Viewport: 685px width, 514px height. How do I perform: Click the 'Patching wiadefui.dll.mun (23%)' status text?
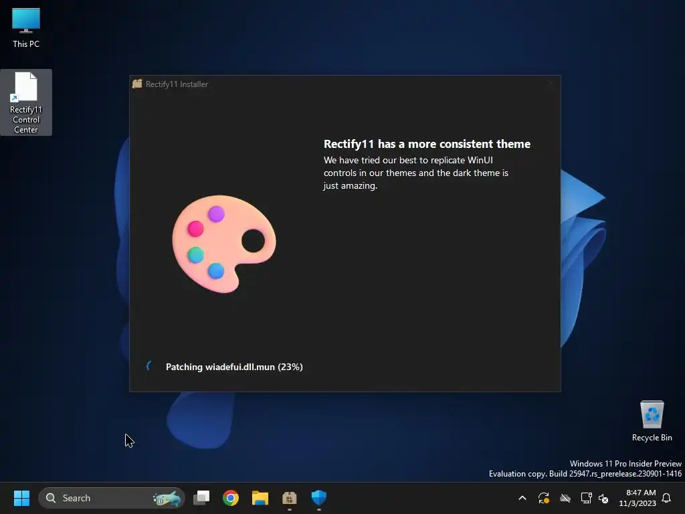coord(234,367)
